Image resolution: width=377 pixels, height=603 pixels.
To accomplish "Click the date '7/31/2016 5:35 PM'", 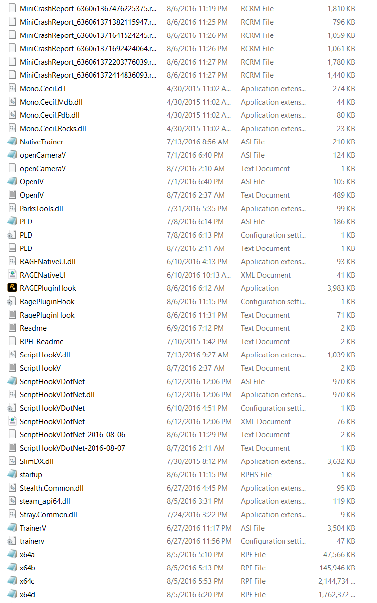I will tap(197, 209).
